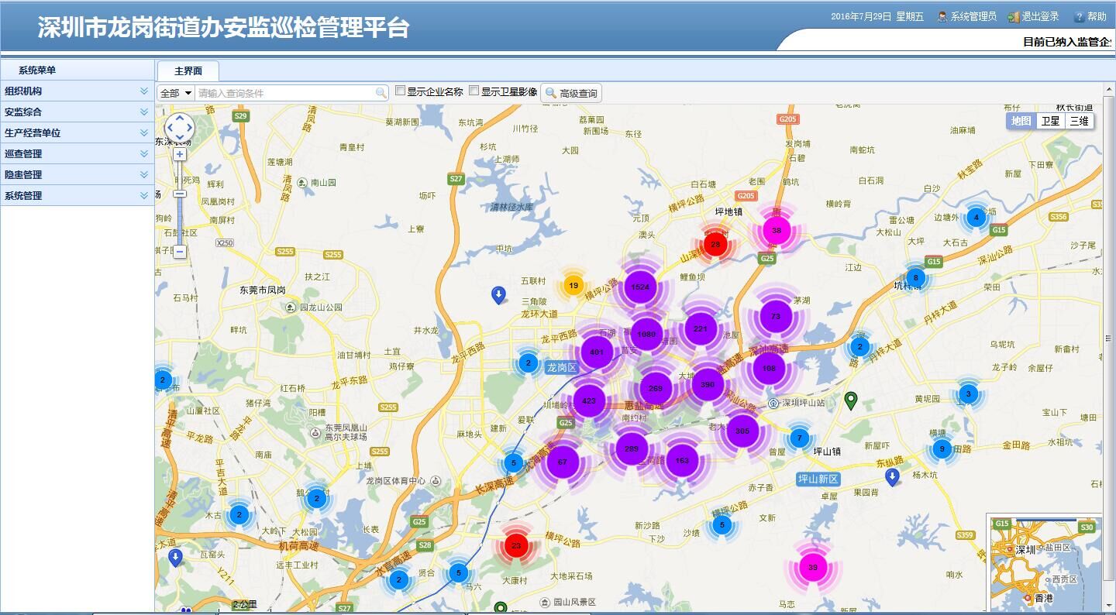The height and width of the screenshot is (615, 1116).
Task: Click 退出登录 link
Action: click(1034, 16)
